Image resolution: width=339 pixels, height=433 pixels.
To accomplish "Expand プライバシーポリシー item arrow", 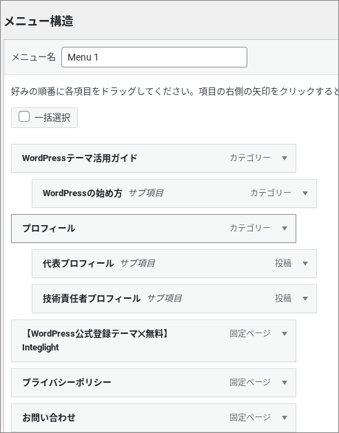I will coord(285,383).
